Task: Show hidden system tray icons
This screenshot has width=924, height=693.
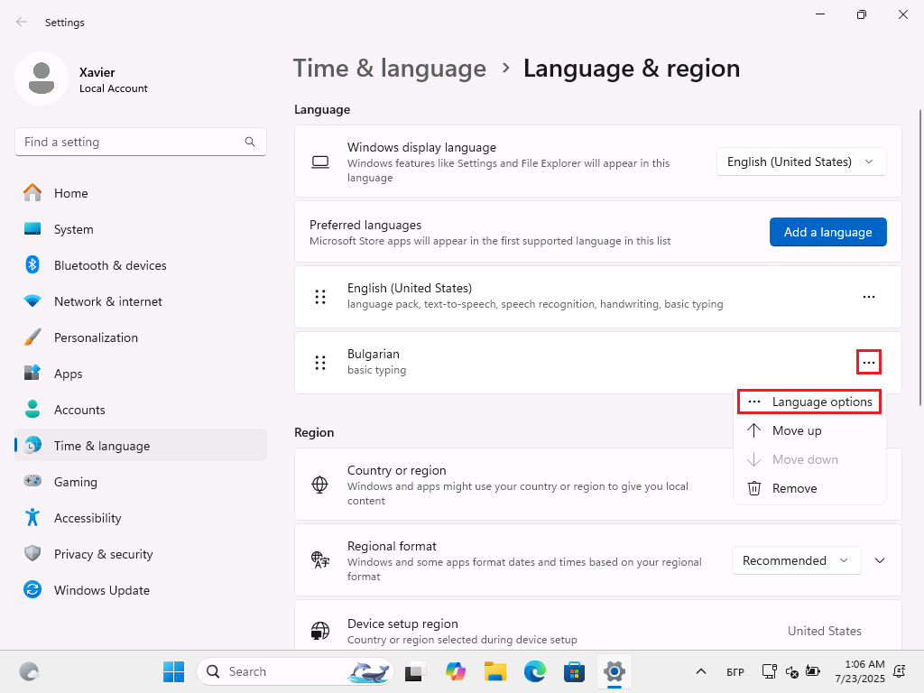Action: (700, 671)
